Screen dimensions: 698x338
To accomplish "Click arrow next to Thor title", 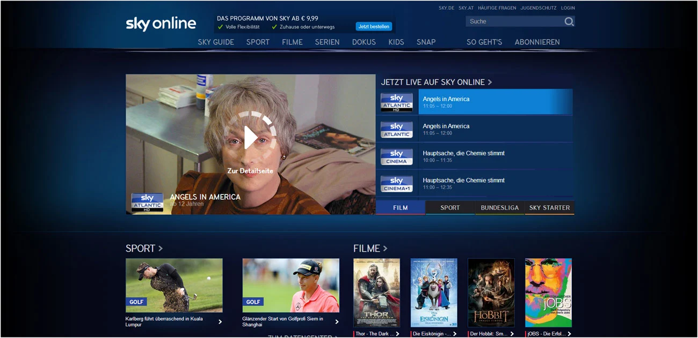I will coord(397,334).
